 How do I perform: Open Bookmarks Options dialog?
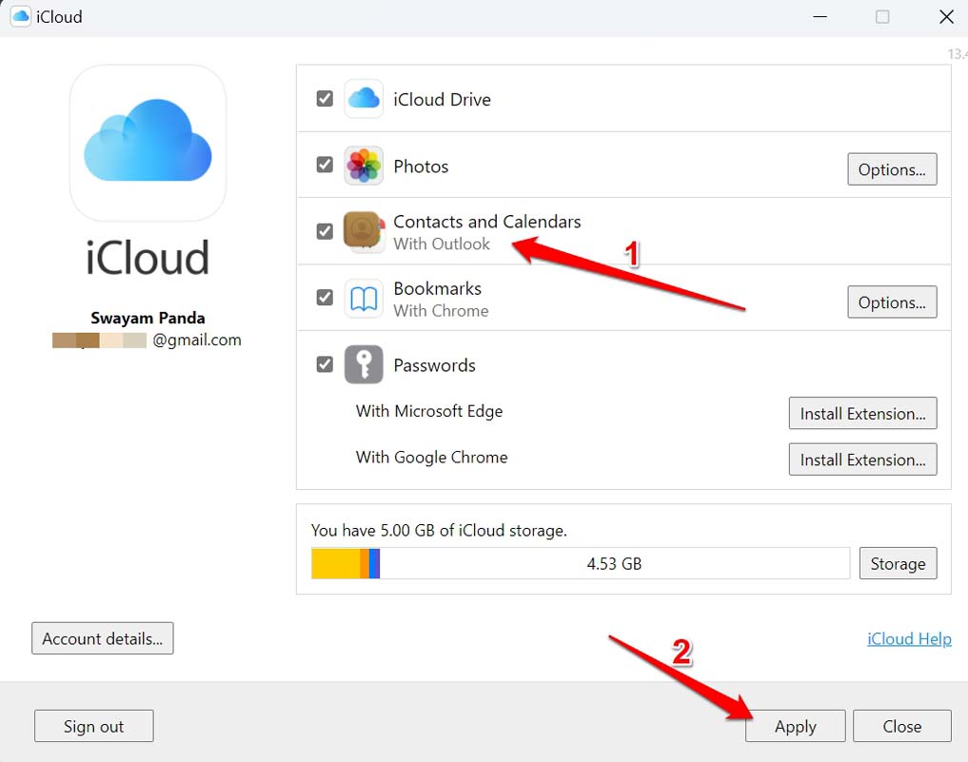(x=891, y=302)
